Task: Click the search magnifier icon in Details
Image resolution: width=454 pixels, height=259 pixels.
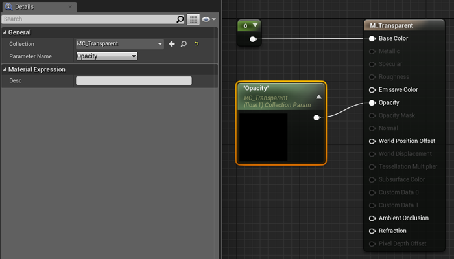Action: (x=180, y=19)
